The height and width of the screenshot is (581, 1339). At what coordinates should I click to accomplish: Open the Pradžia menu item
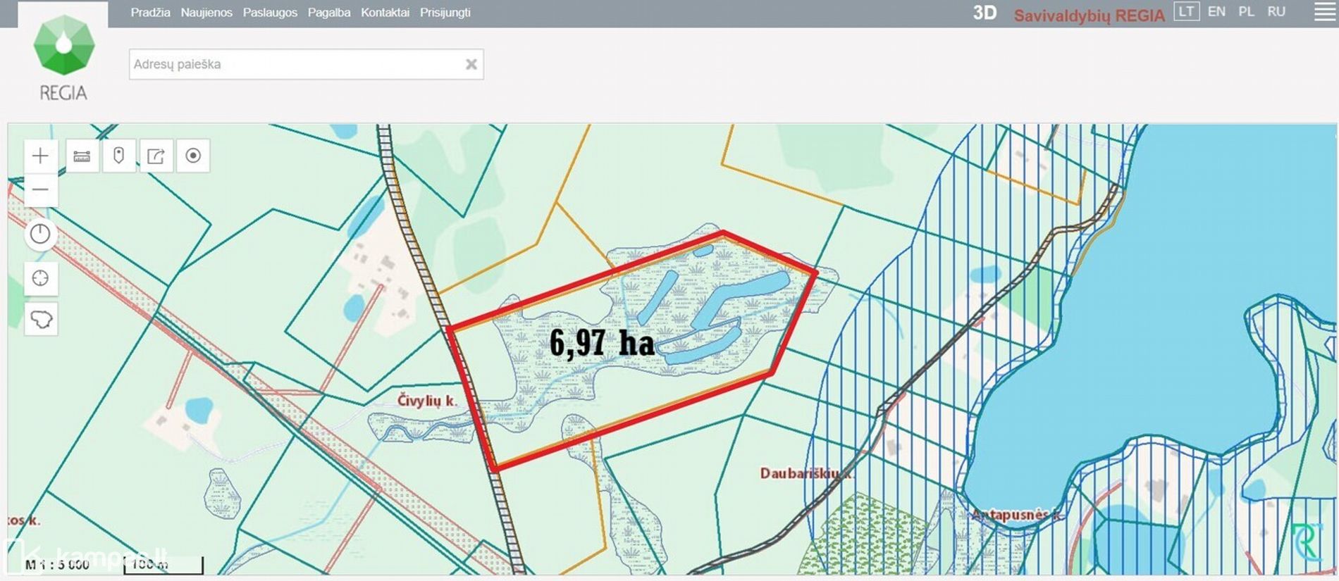tap(150, 13)
